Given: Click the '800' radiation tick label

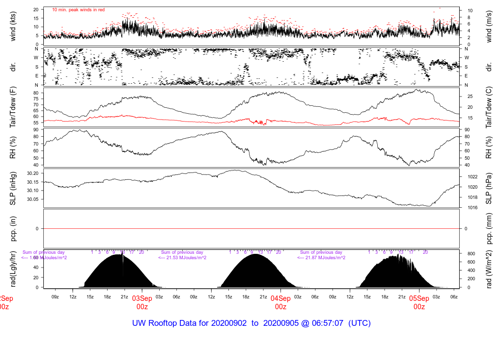Looking at the screenshot, I should point(471,254).
